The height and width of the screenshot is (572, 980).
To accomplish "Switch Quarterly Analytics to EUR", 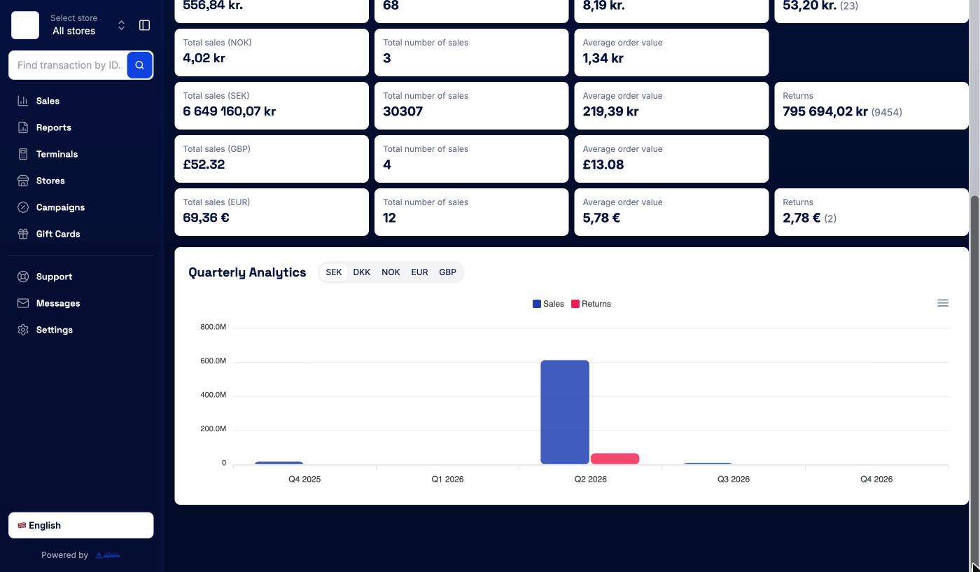I will click(x=419, y=272).
